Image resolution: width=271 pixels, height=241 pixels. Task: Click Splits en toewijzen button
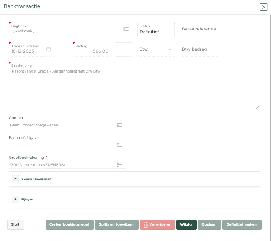(x=117, y=225)
